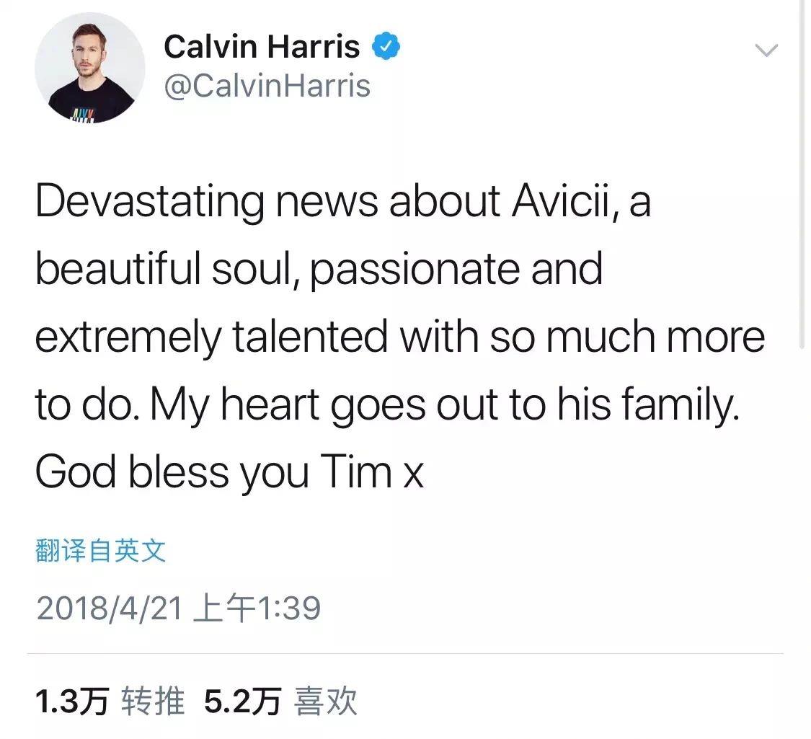Open the tweet options chevron menu
Screen dimensions: 811x739
766,50
